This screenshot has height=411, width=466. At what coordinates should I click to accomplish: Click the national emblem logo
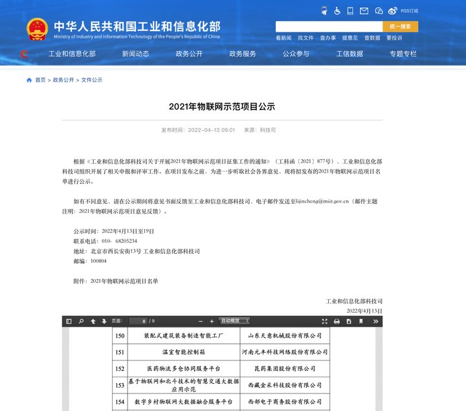click(x=37, y=29)
